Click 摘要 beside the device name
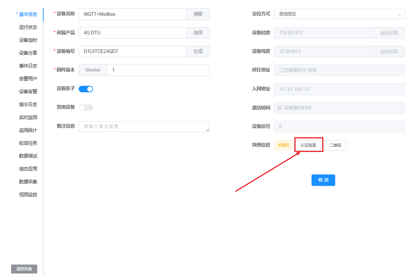The image size is (411, 276). click(x=198, y=14)
